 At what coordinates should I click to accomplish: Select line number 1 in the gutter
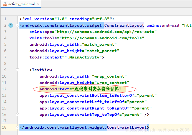(5, 19)
